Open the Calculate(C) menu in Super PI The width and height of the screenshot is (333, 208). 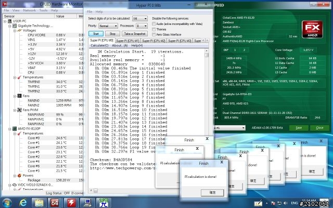pos(99,45)
